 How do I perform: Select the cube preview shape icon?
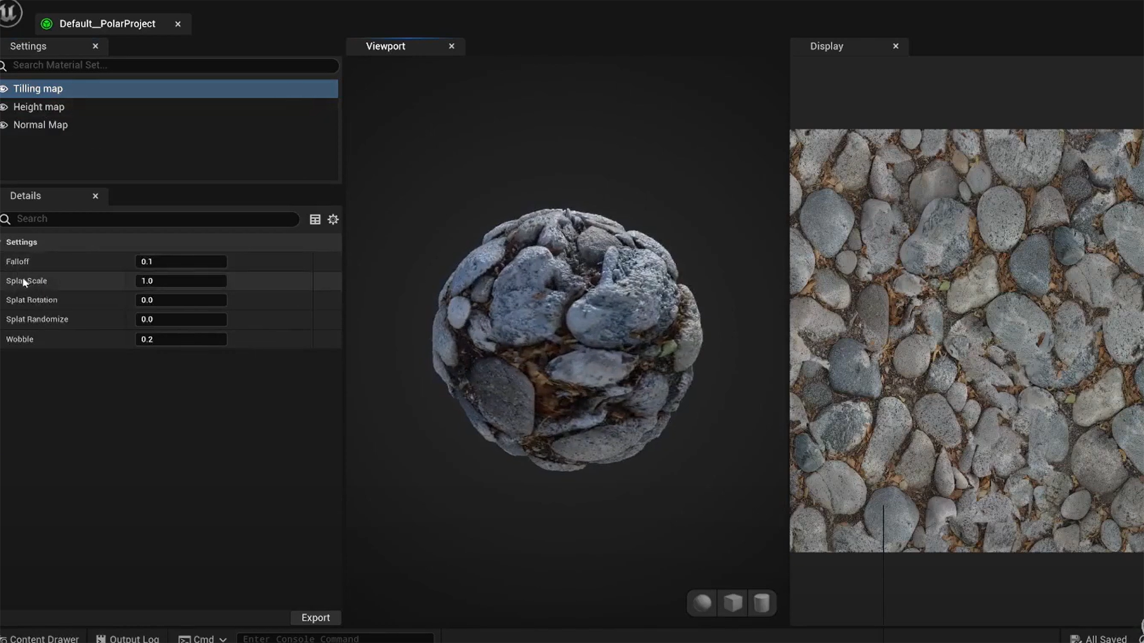click(733, 603)
